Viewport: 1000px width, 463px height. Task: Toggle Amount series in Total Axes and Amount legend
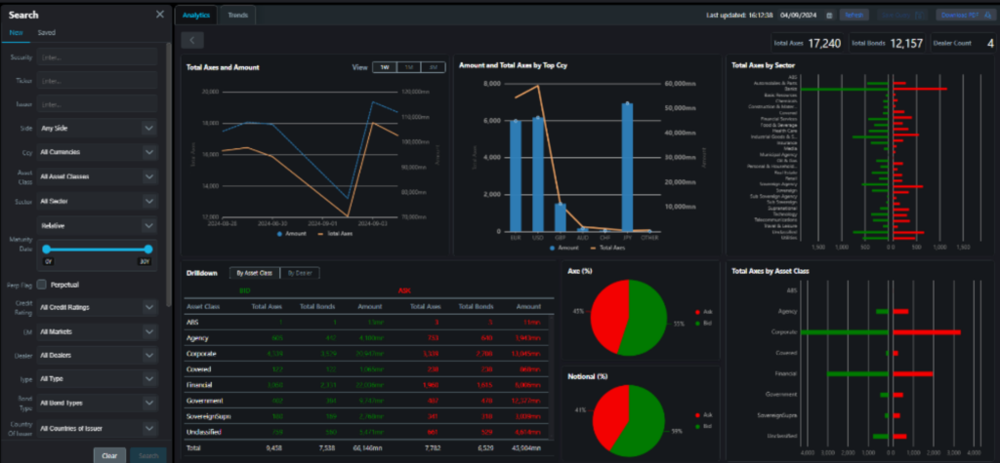[x=289, y=234]
